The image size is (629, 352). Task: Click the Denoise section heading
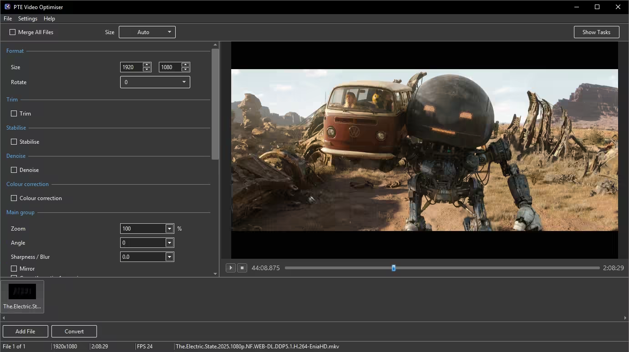(16, 156)
